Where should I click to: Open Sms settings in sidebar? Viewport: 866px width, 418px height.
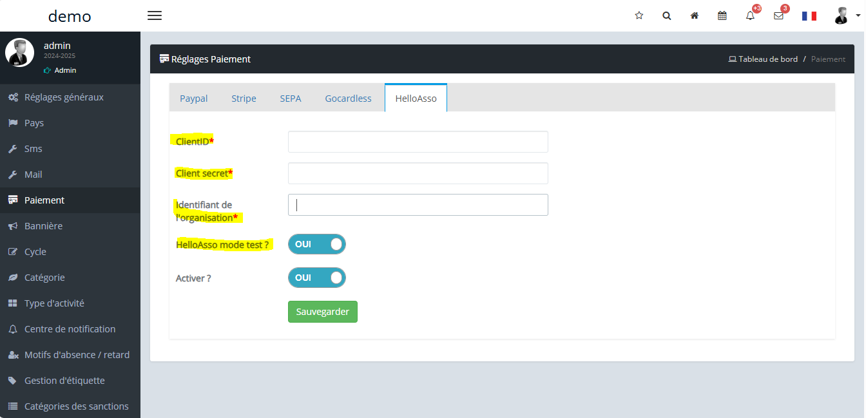[x=70, y=149]
